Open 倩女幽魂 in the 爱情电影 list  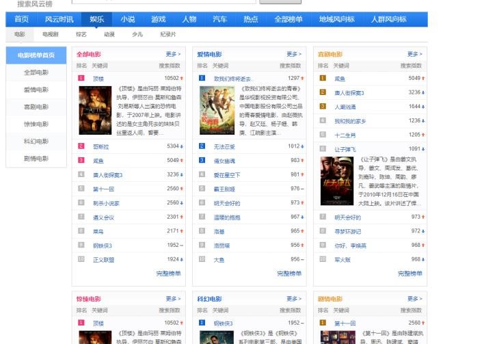click(x=224, y=161)
